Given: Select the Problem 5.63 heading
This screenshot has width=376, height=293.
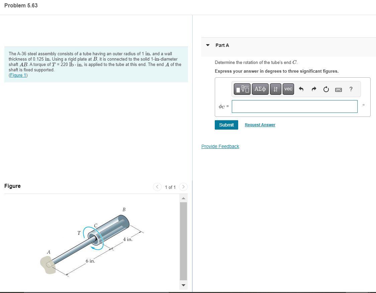Looking at the screenshot, I should pyautogui.click(x=21, y=5).
